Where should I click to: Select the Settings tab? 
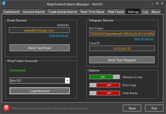(x=133, y=12)
